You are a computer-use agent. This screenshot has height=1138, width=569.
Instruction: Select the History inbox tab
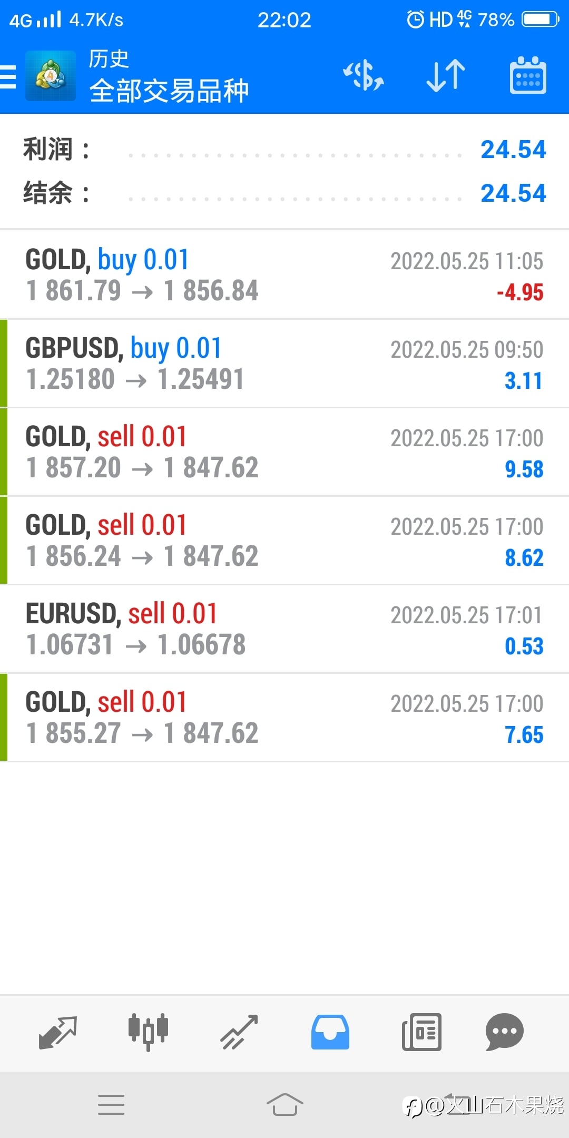(330, 1032)
